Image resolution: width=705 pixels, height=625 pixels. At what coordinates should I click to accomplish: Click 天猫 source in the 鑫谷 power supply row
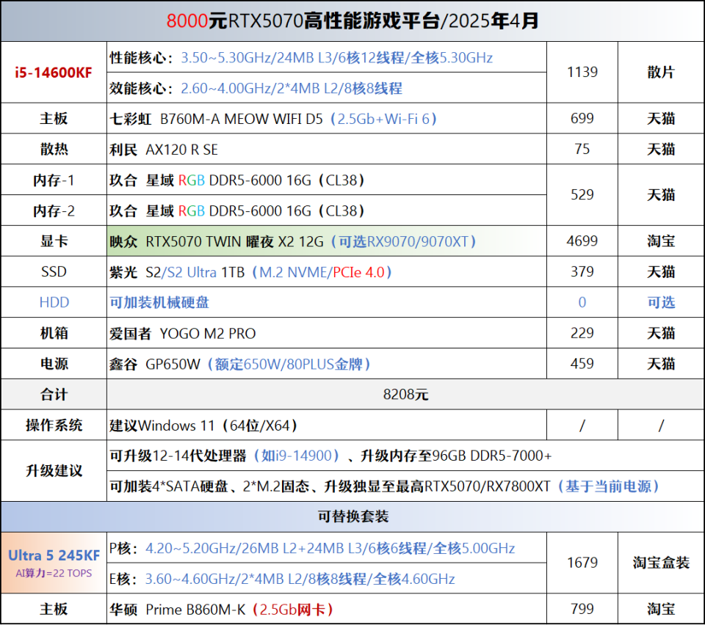click(x=661, y=364)
